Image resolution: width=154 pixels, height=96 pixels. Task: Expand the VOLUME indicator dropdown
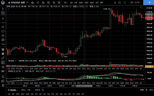16,61
